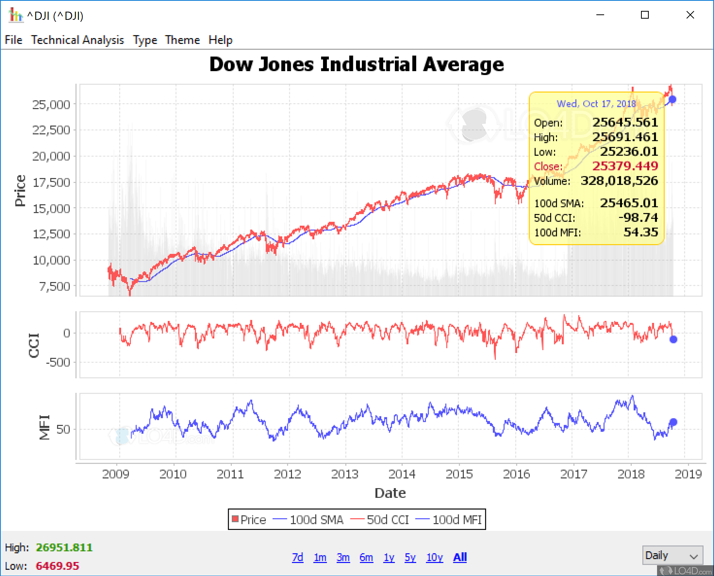Maximize the ^DJI window
This screenshot has width=714, height=576.
click(645, 15)
